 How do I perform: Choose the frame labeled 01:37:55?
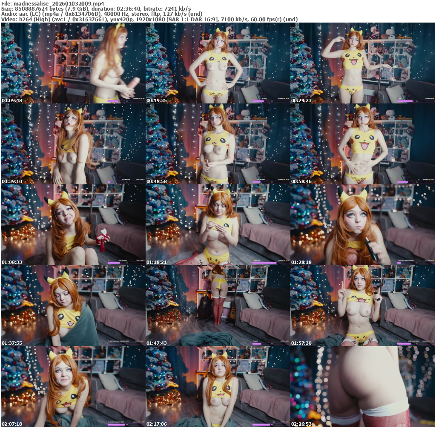click(x=73, y=306)
